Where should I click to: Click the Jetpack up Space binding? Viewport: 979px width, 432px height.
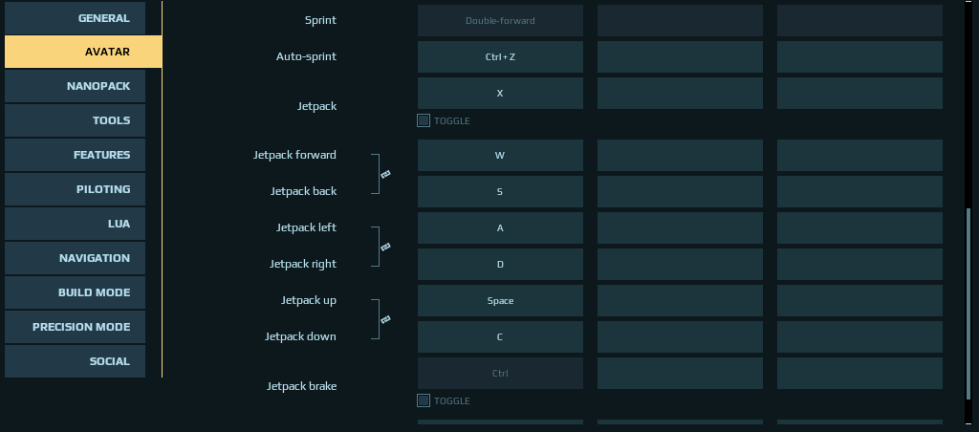(x=500, y=301)
